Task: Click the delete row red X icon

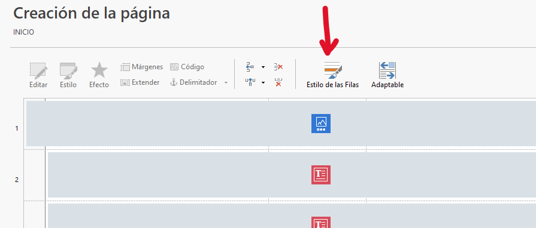Action: pos(278,67)
